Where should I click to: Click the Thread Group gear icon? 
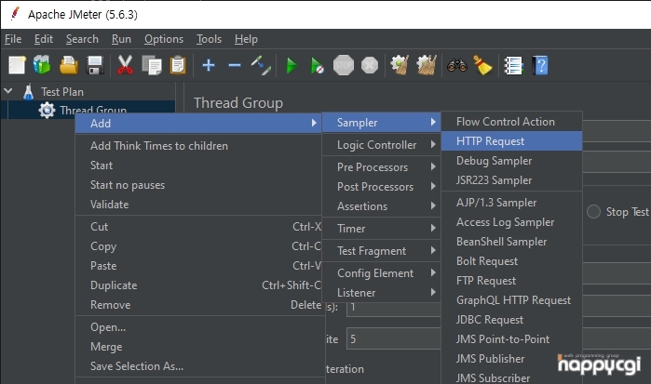click(47, 110)
